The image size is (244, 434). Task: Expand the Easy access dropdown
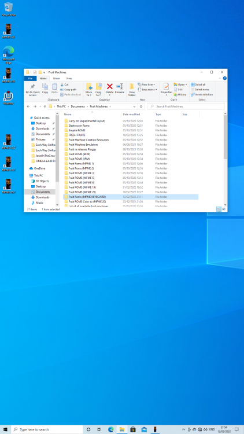click(147, 89)
